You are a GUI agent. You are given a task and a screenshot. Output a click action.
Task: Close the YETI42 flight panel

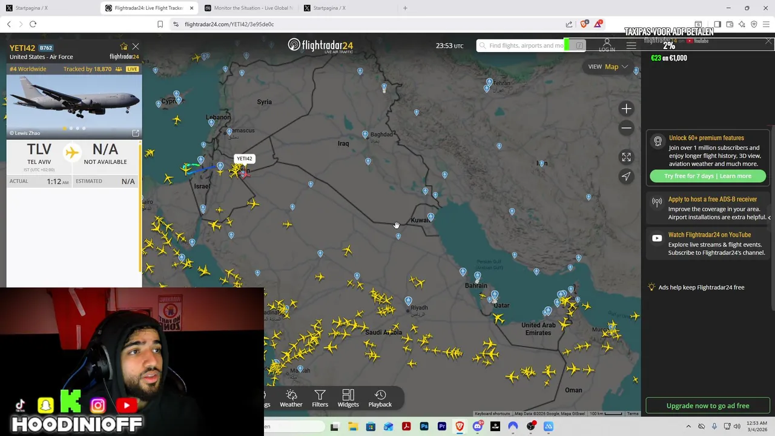pyautogui.click(x=136, y=47)
